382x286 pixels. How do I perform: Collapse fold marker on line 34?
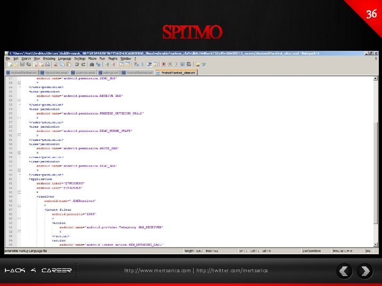pos(19,153)
